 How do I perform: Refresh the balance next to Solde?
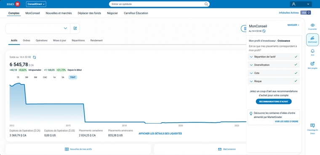point(34,57)
